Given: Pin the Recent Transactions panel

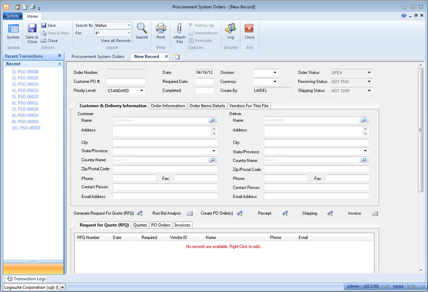Looking at the screenshot, I should (x=59, y=56).
